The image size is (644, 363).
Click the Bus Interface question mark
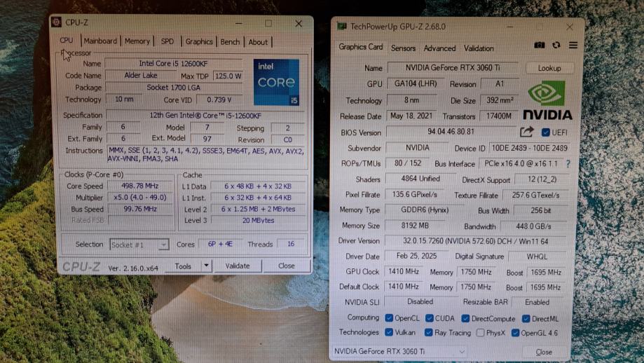tap(568, 164)
